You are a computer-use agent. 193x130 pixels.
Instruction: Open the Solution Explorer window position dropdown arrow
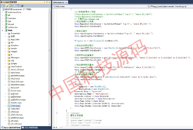pos(45,2)
